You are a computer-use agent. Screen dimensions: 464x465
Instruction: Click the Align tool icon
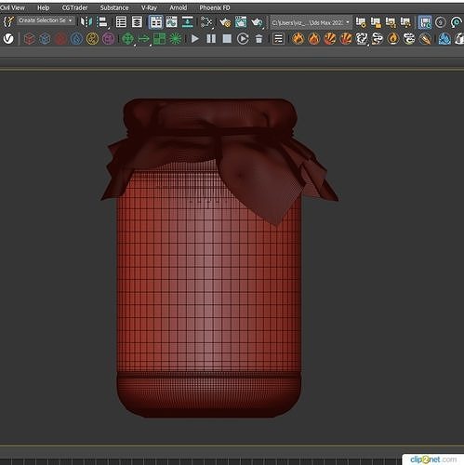coord(102,22)
